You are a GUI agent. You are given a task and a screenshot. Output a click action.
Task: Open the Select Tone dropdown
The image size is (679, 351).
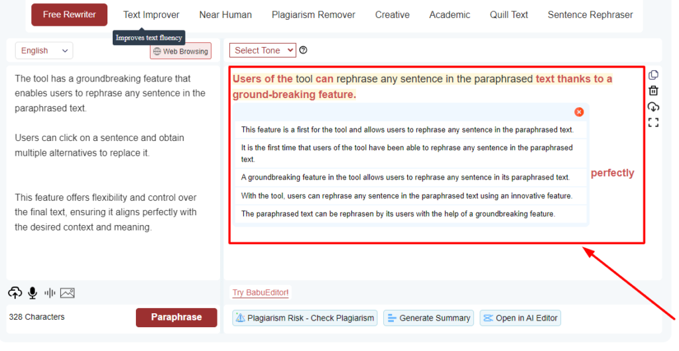[x=263, y=50]
